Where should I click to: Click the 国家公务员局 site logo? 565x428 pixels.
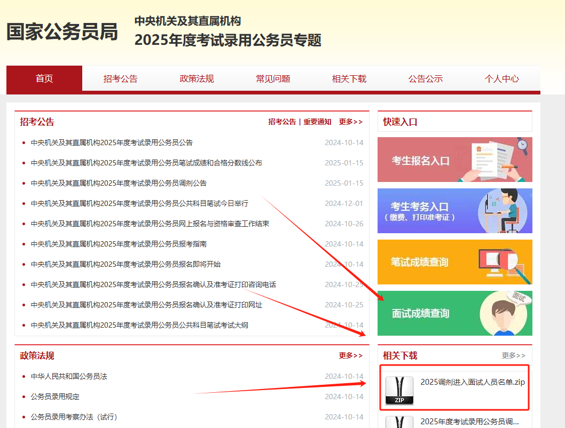tap(62, 31)
